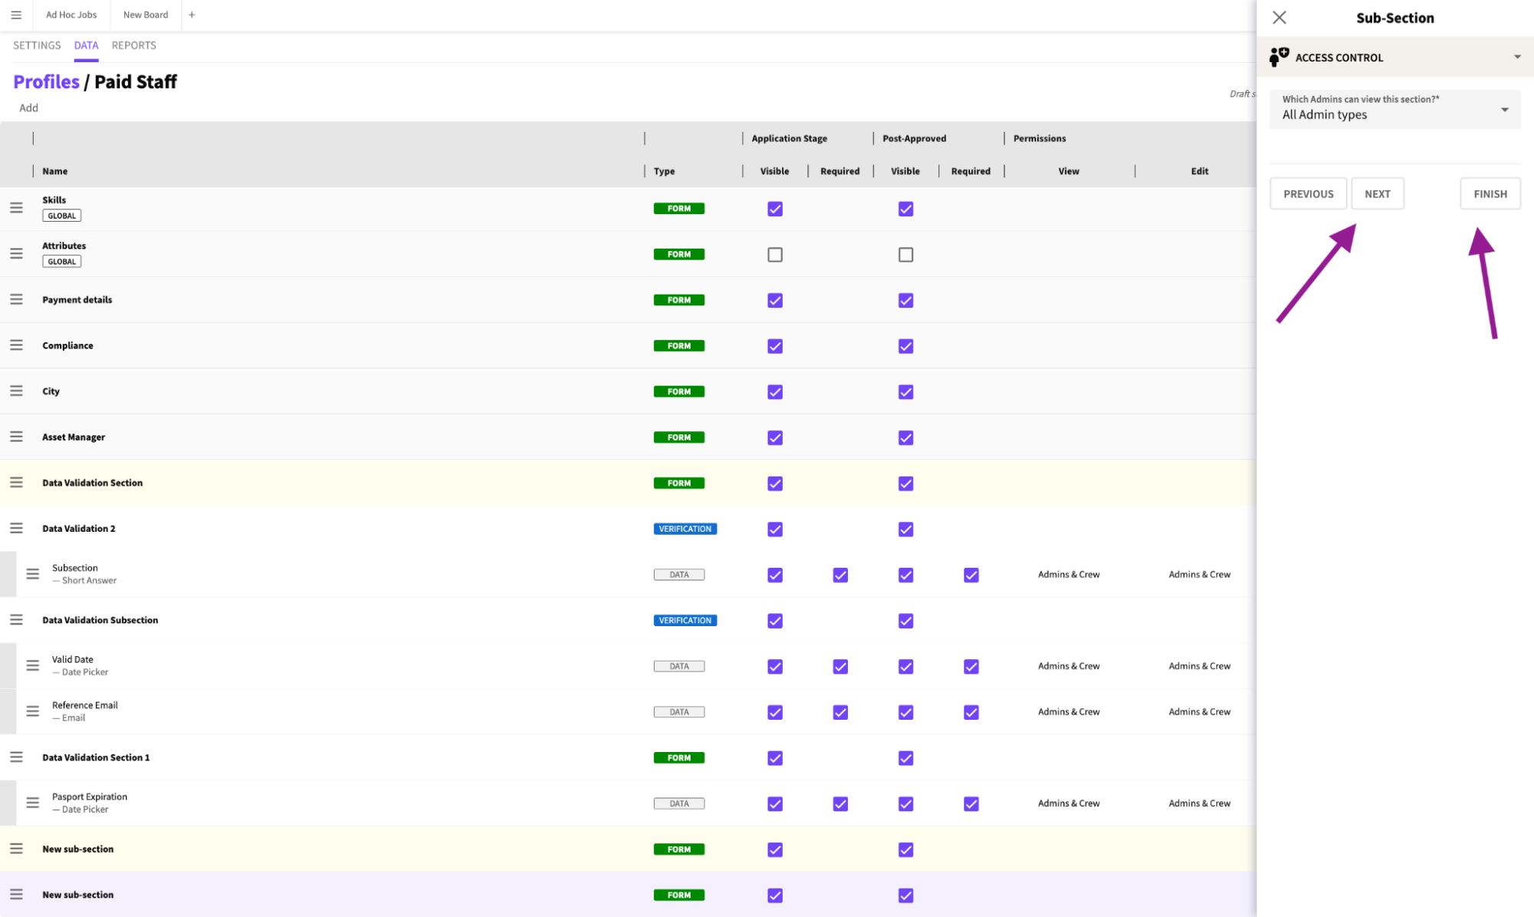
Task: Collapse the Access Control section arrow
Action: [x=1517, y=58]
